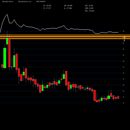This screenshot has width=130, height=130.
Task: Click the "Monthly Charts" title text
Action: coord(8,2)
